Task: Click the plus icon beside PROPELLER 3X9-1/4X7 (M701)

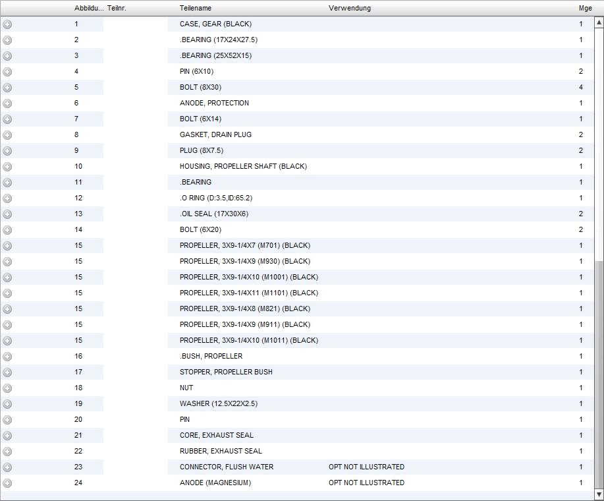Action: point(7,246)
